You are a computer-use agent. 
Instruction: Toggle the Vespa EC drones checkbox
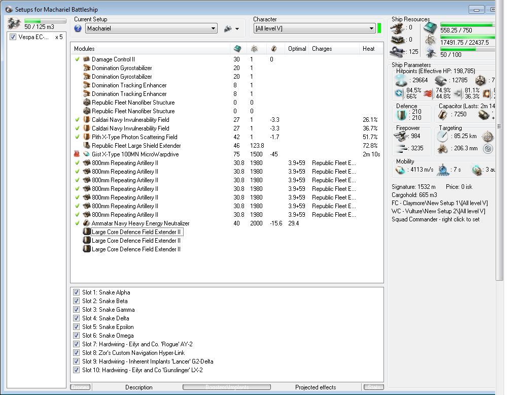[13, 37]
